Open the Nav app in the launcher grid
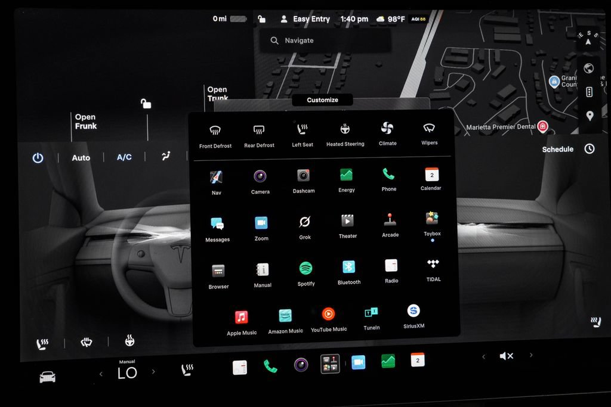The height and width of the screenshot is (407, 611). click(x=216, y=178)
